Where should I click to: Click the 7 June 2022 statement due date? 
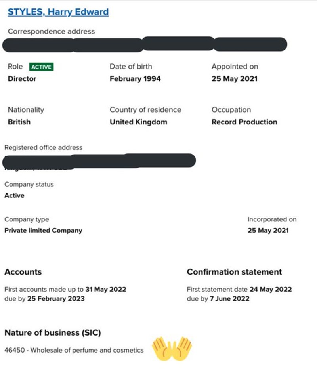[x=229, y=299]
